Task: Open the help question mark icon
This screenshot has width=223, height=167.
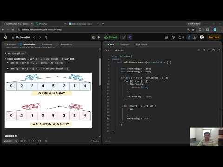Action: click(46, 141)
